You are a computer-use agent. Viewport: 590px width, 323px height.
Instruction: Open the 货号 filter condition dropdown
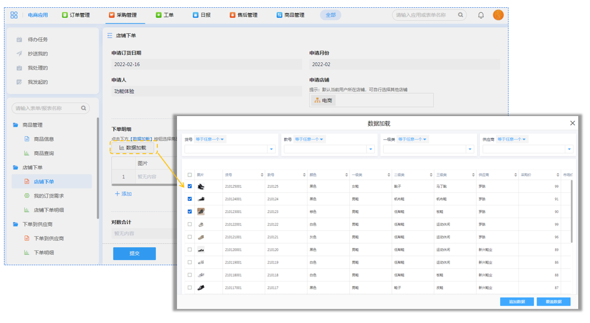[210, 140]
